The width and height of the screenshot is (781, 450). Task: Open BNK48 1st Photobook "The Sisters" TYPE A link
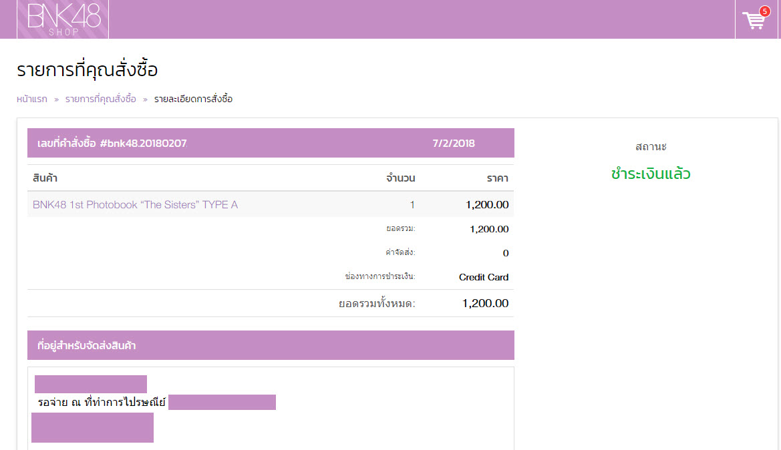136,204
